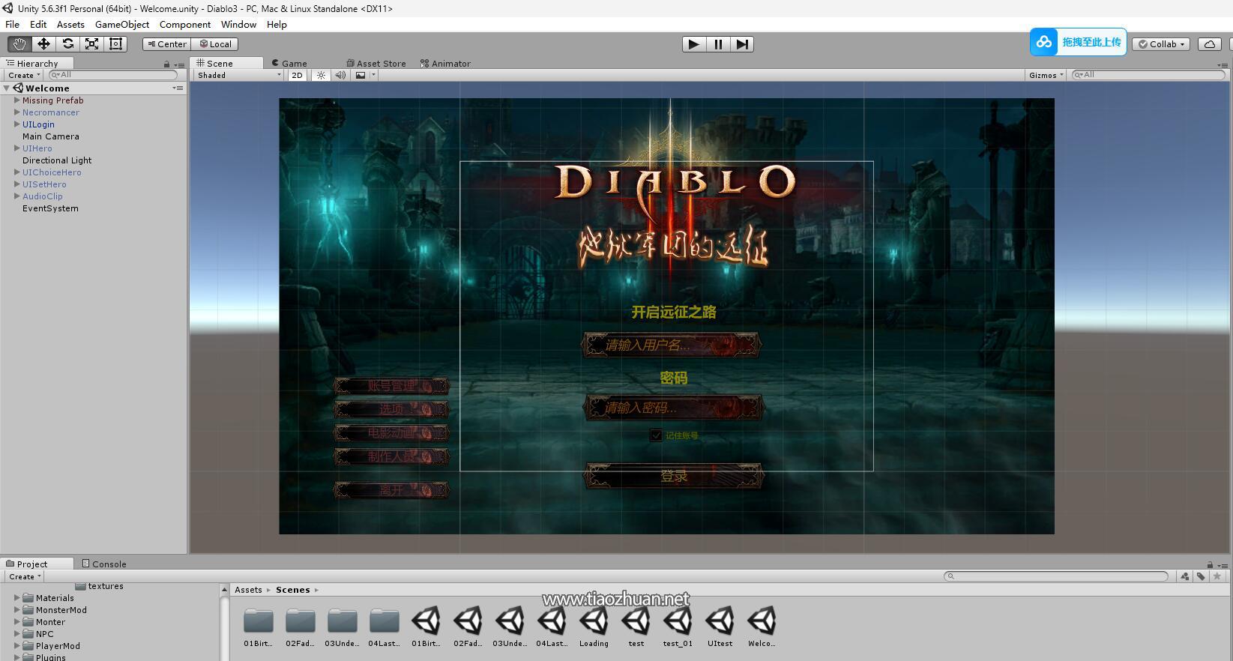Image resolution: width=1233 pixels, height=661 pixels.
Task: Expand the UIHero object
Action: click(16, 148)
